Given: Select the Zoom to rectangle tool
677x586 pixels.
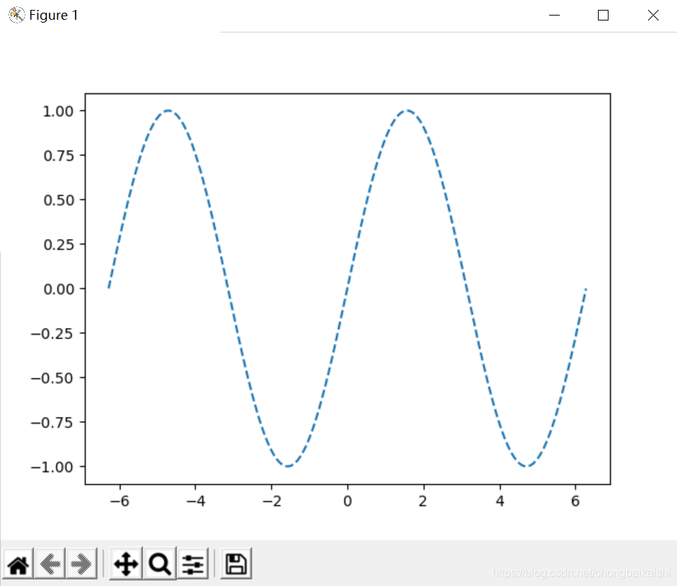Looking at the screenshot, I should (160, 564).
